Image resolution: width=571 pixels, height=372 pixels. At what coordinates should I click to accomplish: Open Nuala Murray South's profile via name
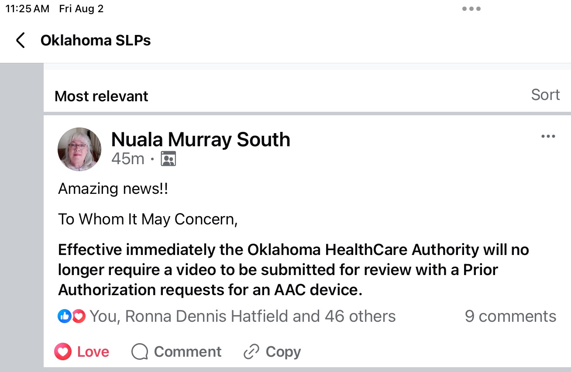(200, 140)
